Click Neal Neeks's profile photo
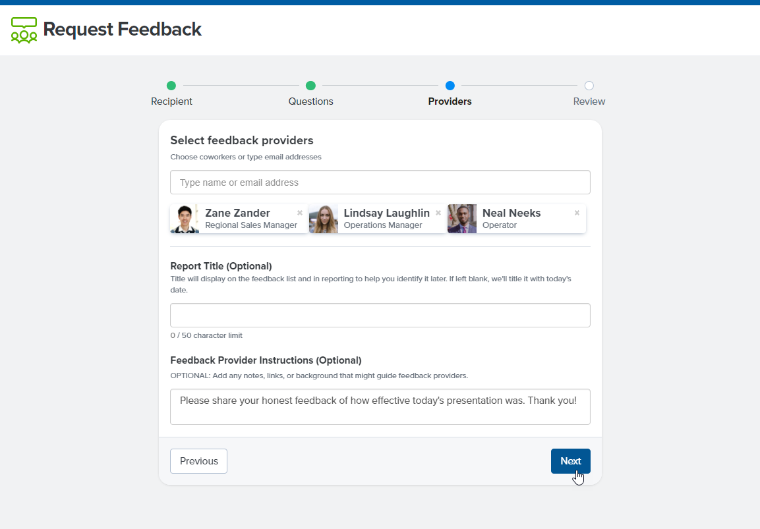The width and height of the screenshot is (760, 529). coord(461,218)
